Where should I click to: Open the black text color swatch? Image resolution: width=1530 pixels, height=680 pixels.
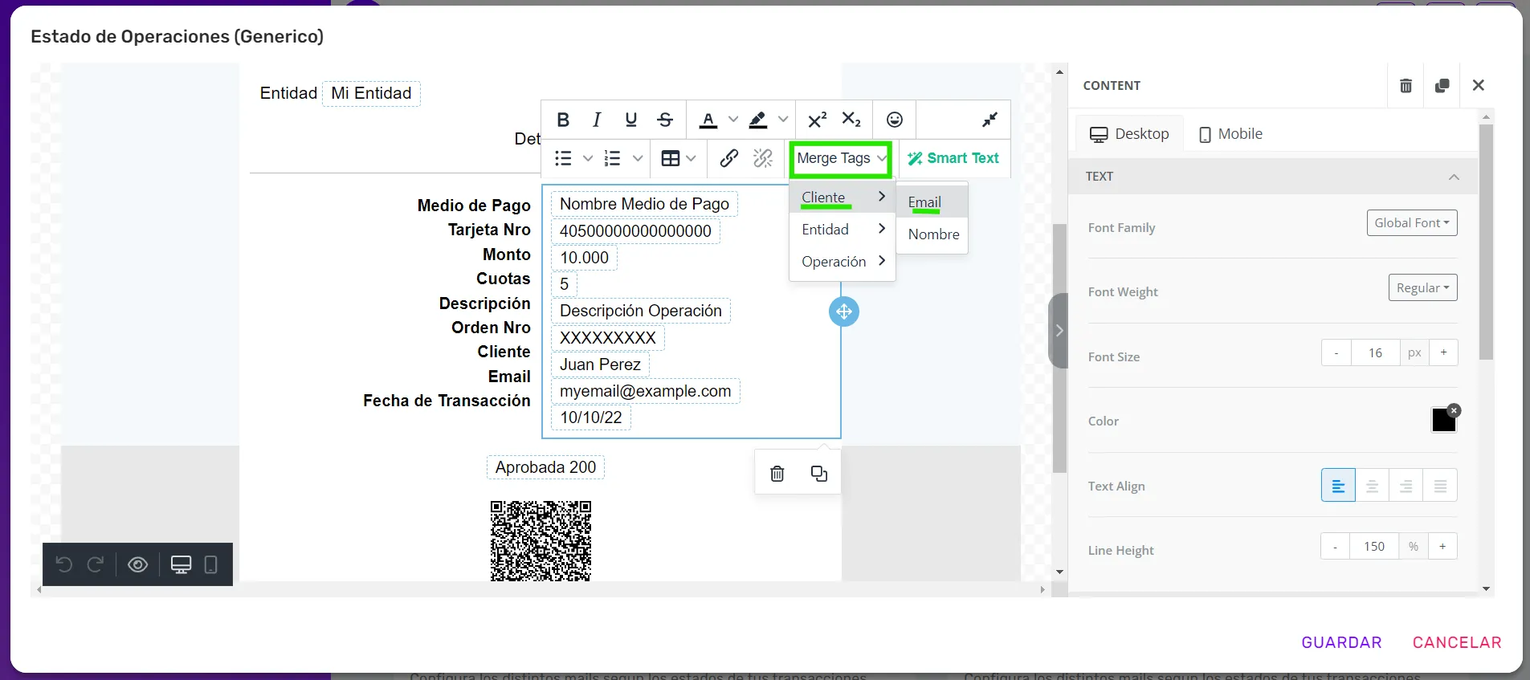[1442, 420]
